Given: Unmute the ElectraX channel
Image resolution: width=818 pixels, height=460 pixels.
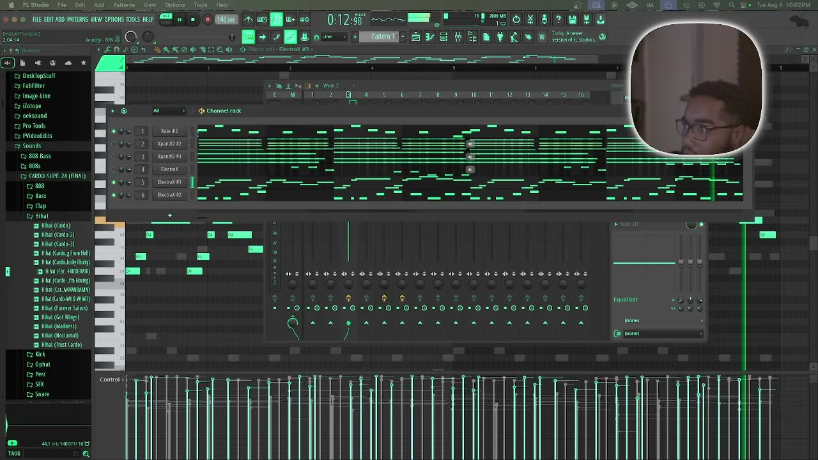Looking at the screenshot, I should (114, 169).
